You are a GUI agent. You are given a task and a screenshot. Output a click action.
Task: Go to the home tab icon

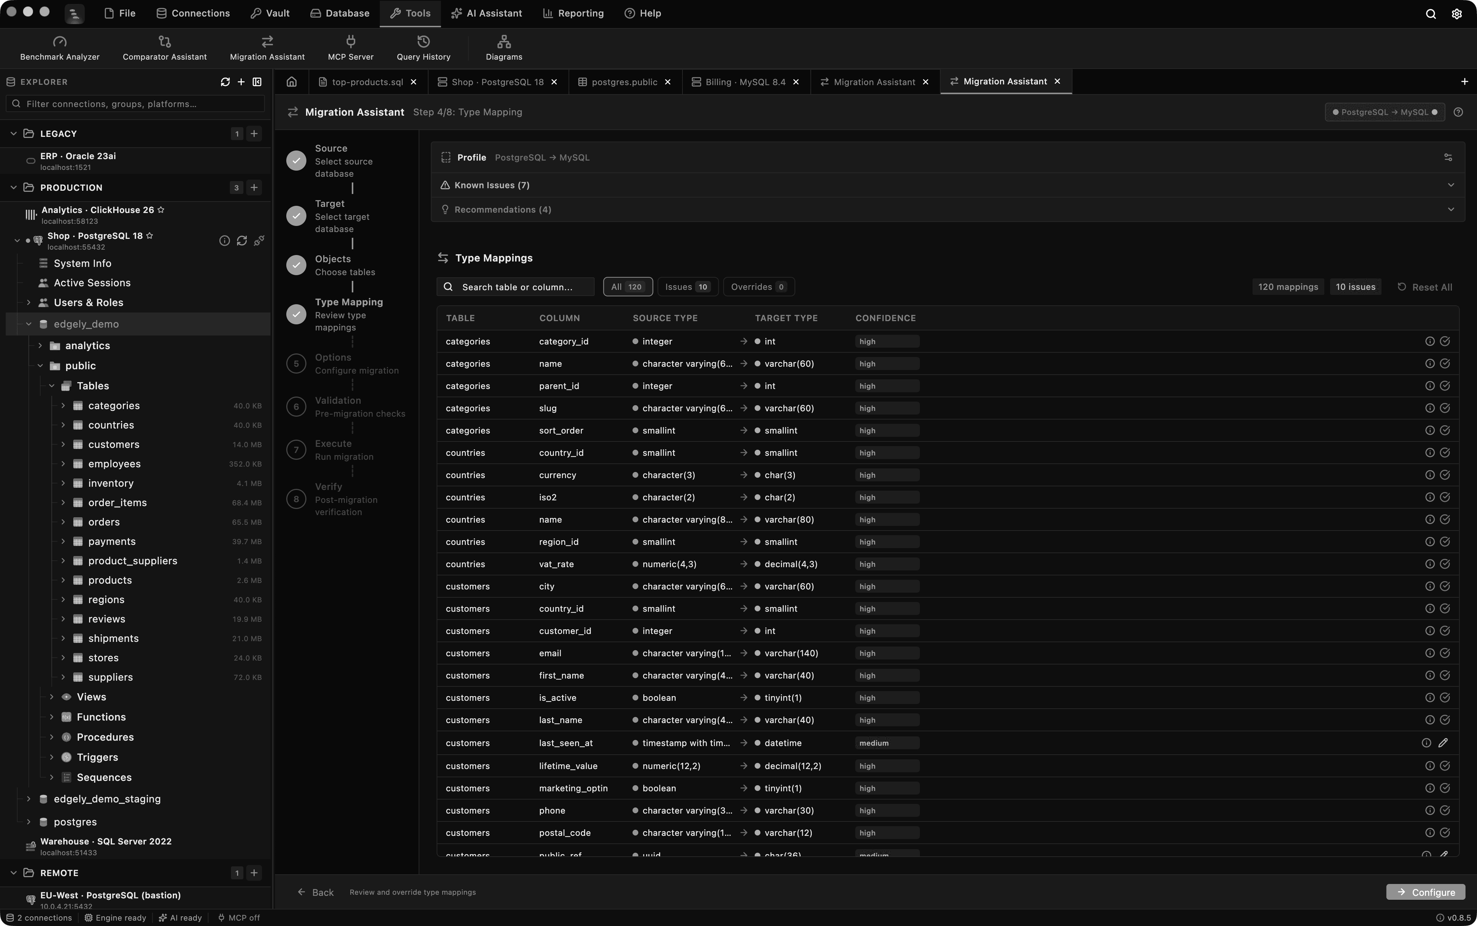click(291, 82)
